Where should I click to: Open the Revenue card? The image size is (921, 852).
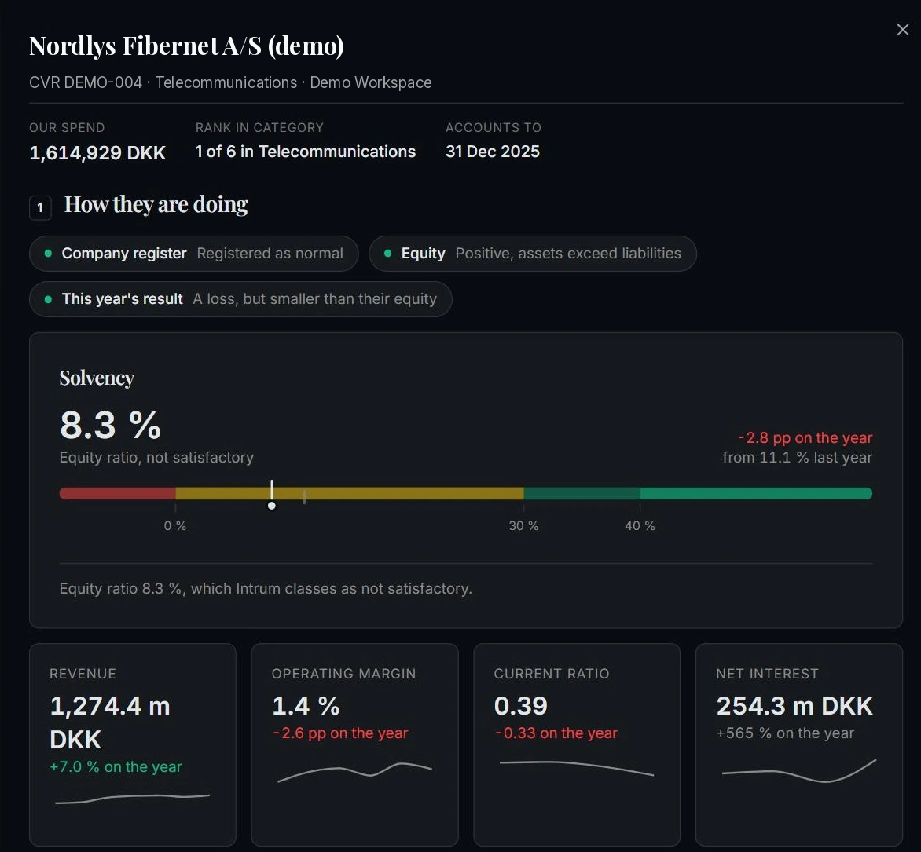coord(133,744)
